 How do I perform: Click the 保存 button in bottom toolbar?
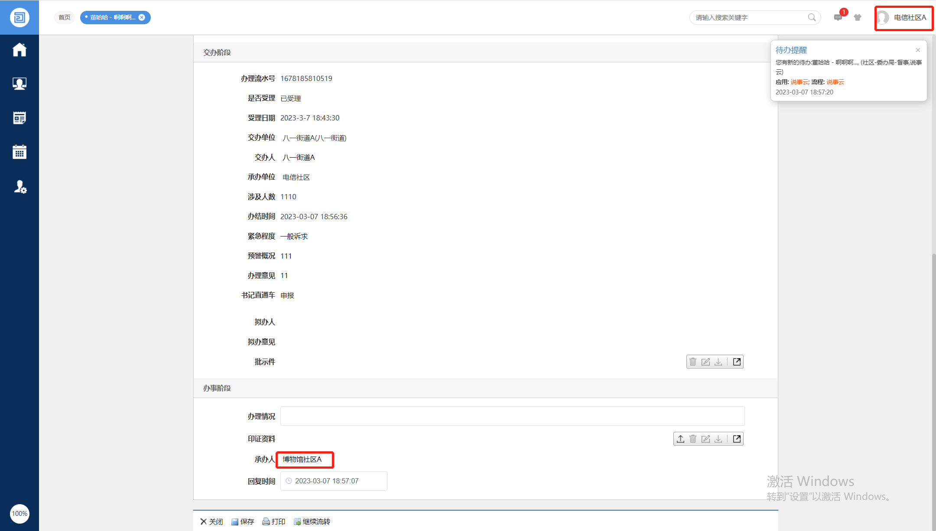[243, 521]
